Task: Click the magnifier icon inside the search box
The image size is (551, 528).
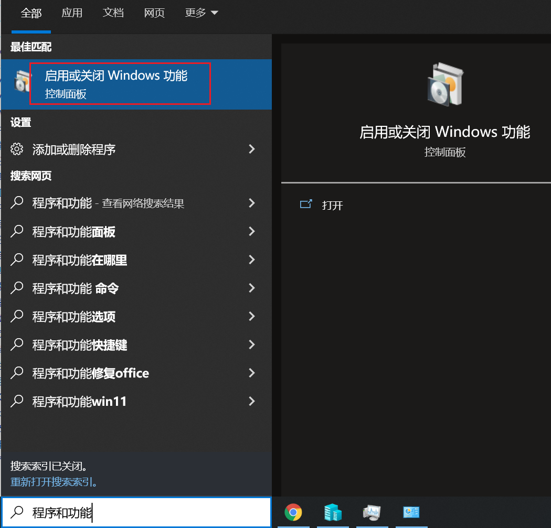Action: coord(17,512)
